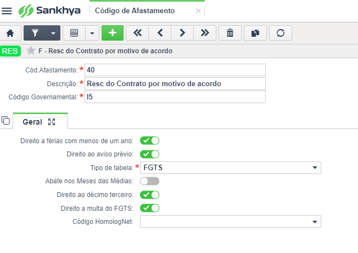This screenshot has height=253, width=358.
Task: Open the Tipo de tabela dropdown
Action: [x=231, y=168]
